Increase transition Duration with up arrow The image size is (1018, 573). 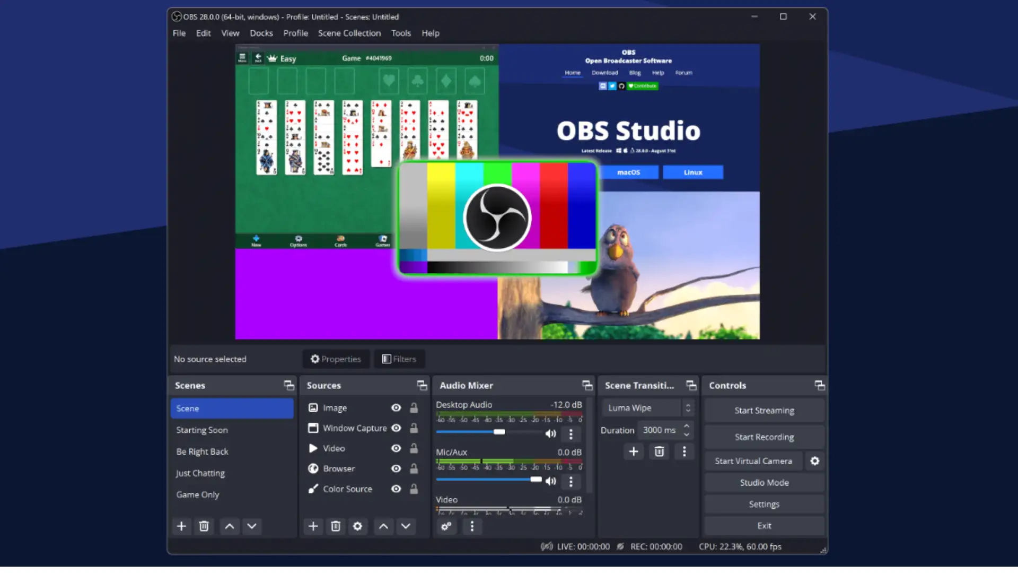pos(687,426)
